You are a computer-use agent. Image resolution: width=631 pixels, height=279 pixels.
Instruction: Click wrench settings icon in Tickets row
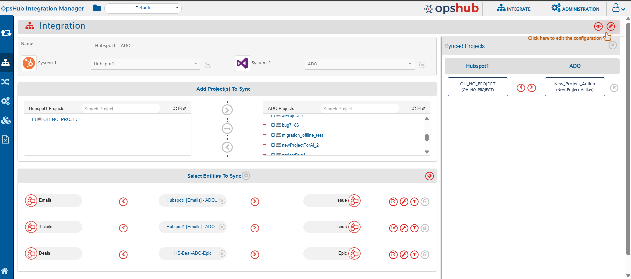pyautogui.click(x=404, y=228)
